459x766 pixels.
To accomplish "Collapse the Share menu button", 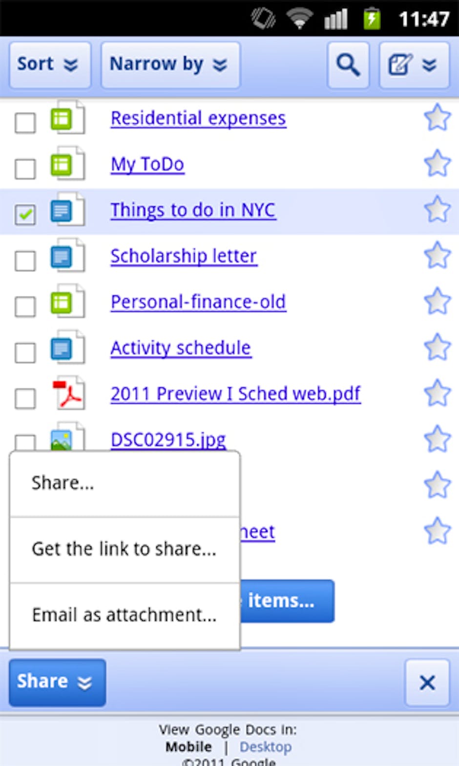I will (57, 682).
